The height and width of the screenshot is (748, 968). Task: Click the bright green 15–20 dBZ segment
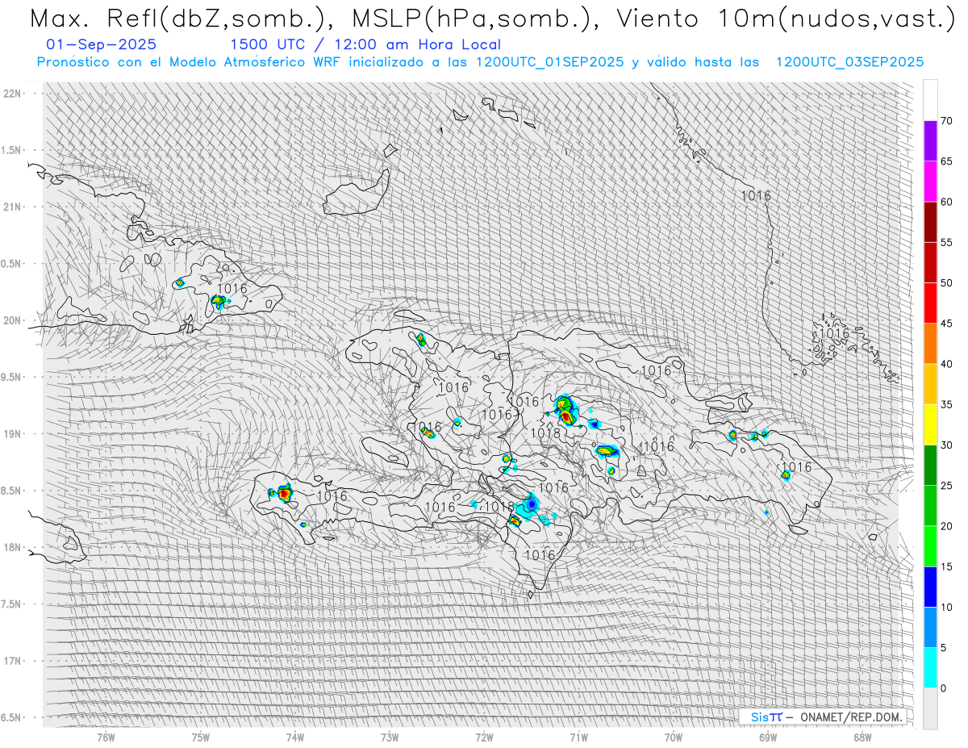[x=930, y=546]
